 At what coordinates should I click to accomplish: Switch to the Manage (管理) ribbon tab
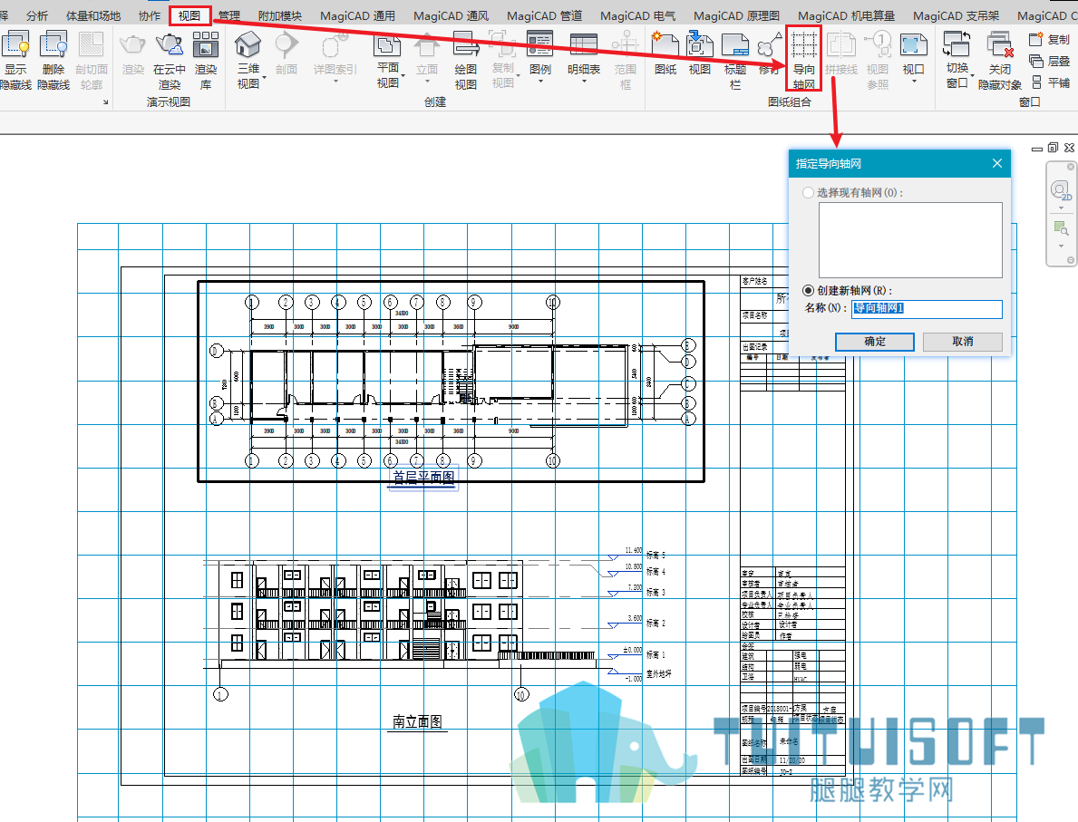[x=229, y=15]
